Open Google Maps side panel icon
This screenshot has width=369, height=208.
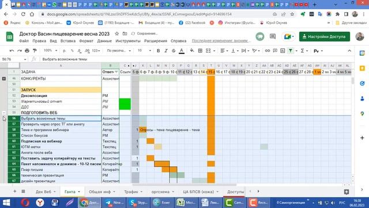pyautogui.click(x=362, y=114)
